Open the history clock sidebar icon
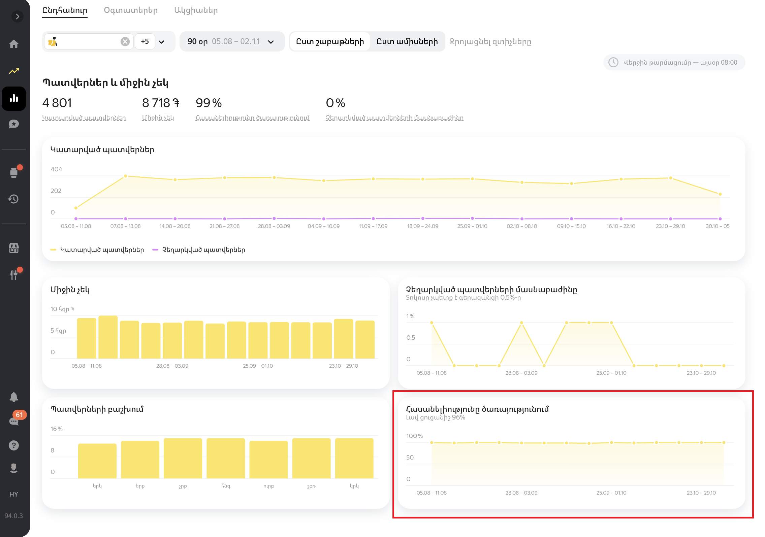 [14, 199]
